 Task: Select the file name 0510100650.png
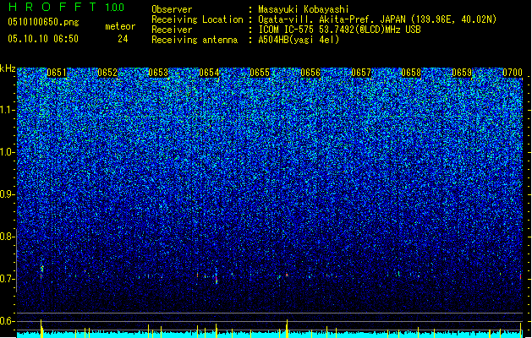click(x=43, y=22)
